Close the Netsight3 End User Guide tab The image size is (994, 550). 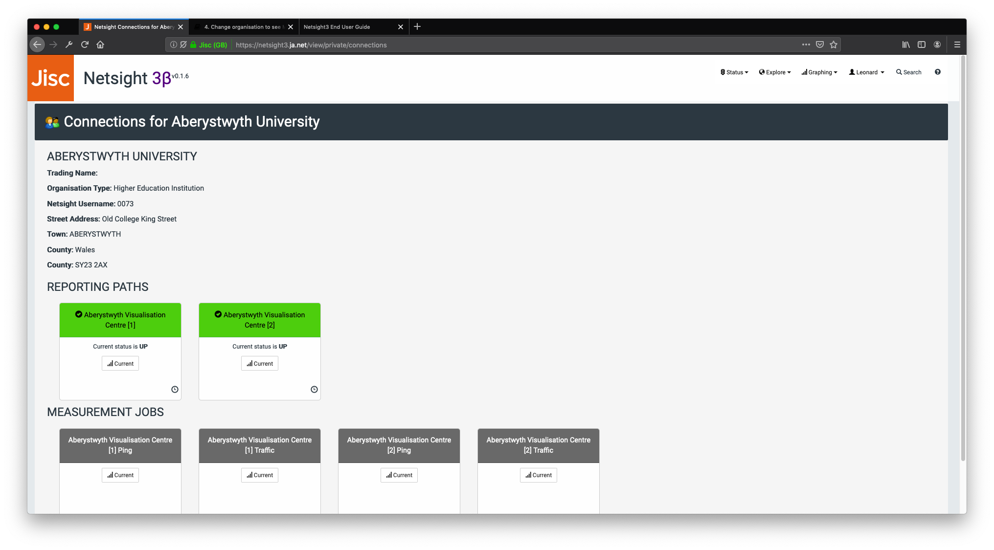tap(401, 27)
